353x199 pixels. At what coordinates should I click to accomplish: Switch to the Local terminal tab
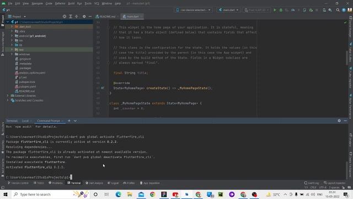(25, 121)
